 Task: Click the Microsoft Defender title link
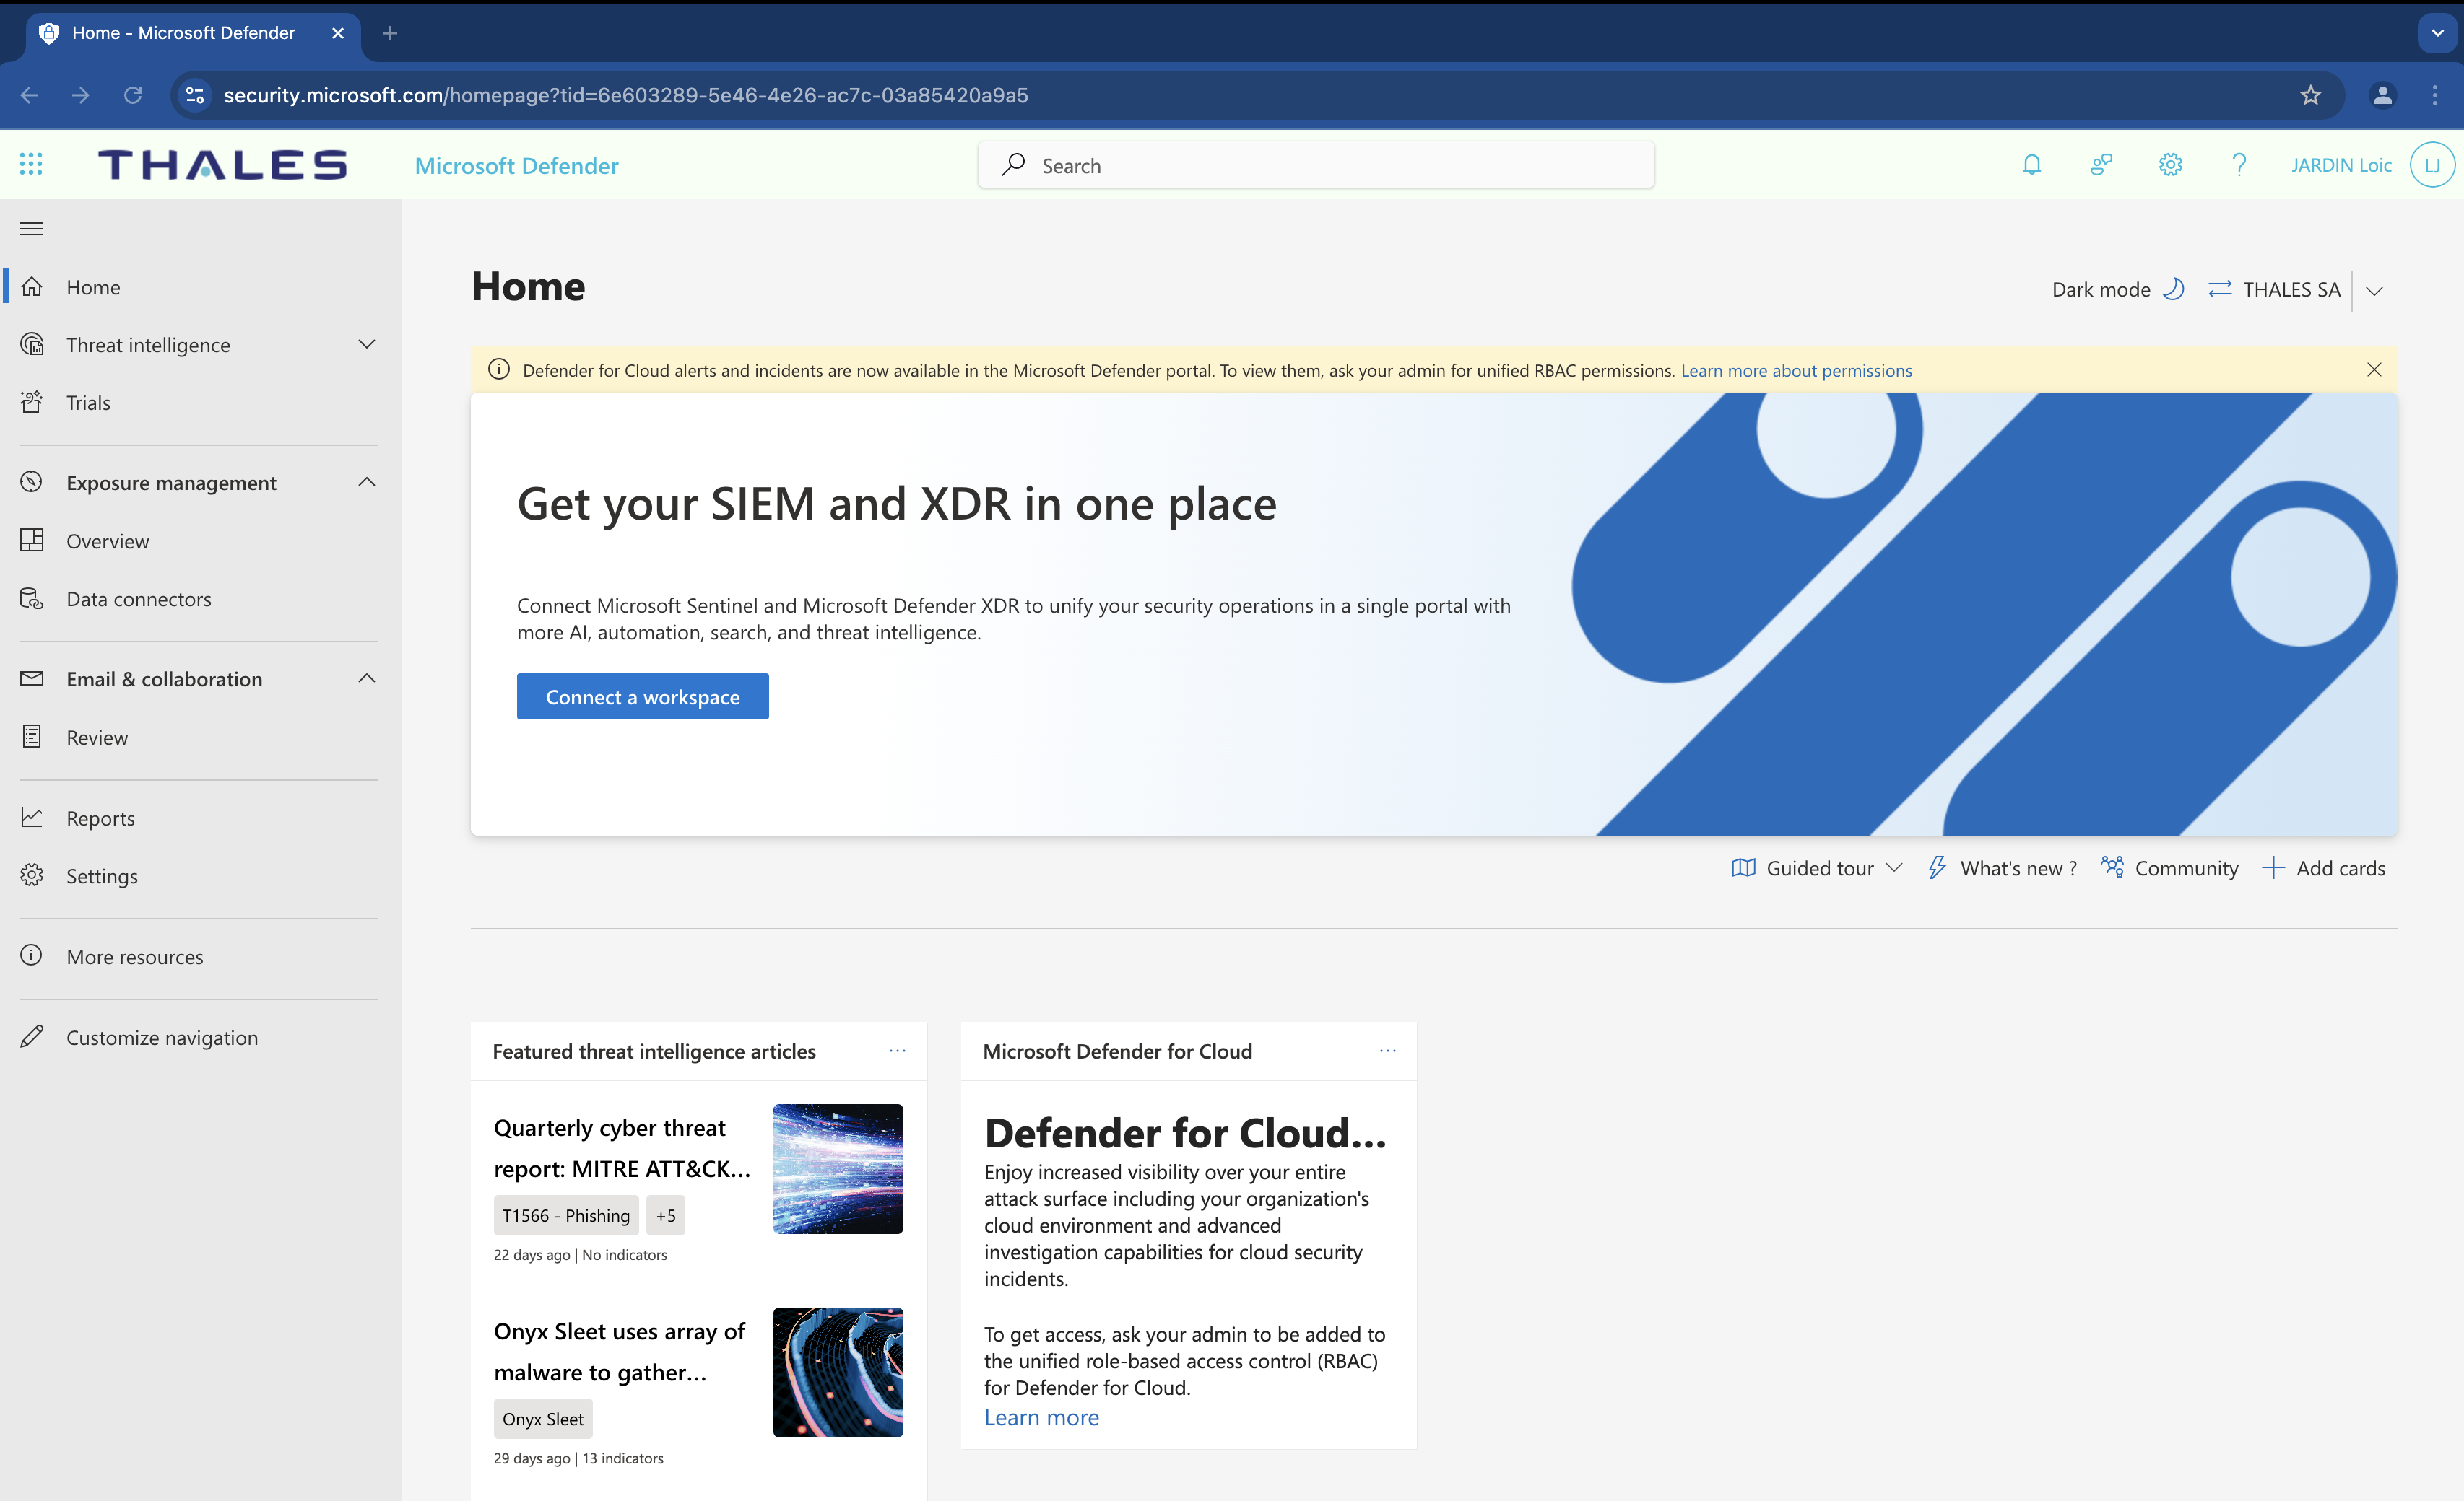click(516, 165)
